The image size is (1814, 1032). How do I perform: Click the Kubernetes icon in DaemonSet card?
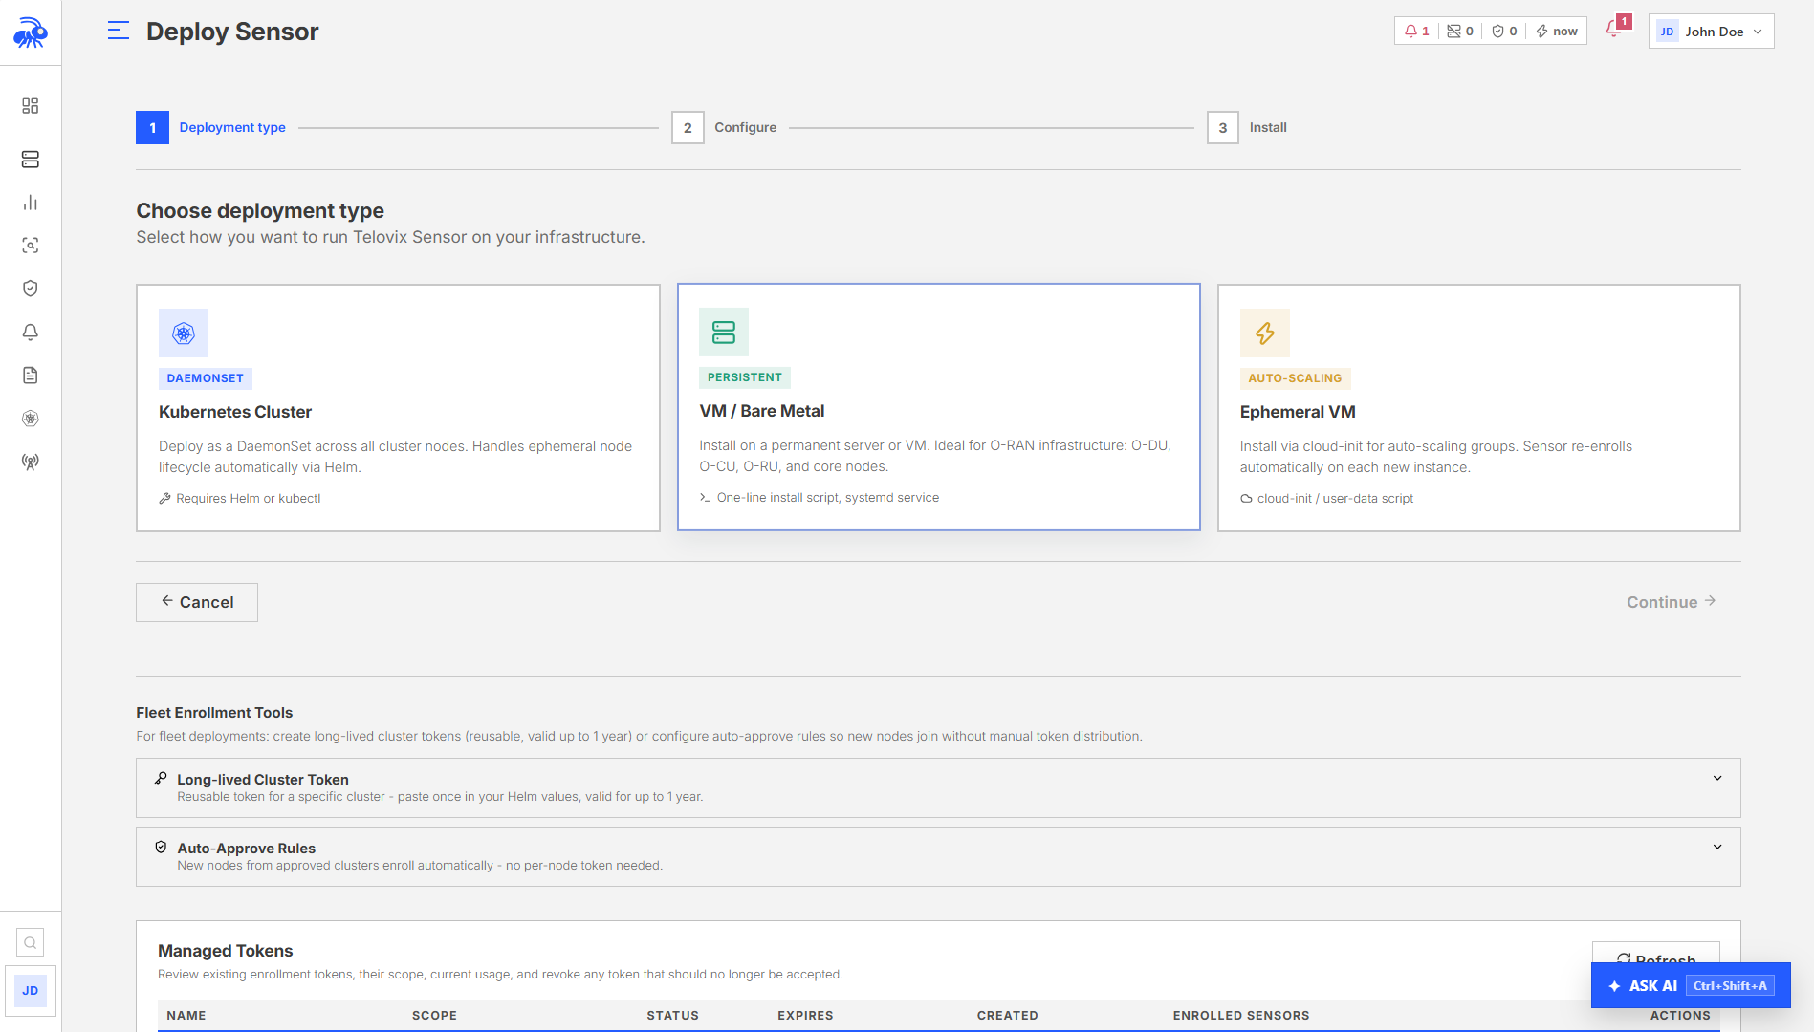184,333
